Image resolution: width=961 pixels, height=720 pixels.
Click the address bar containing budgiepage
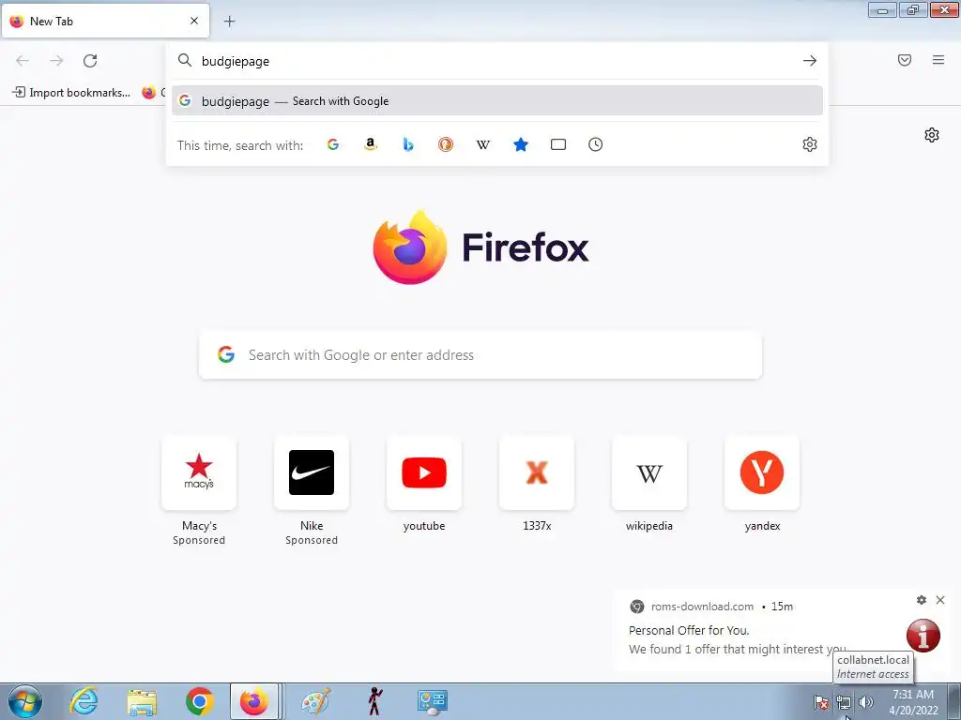click(496, 61)
